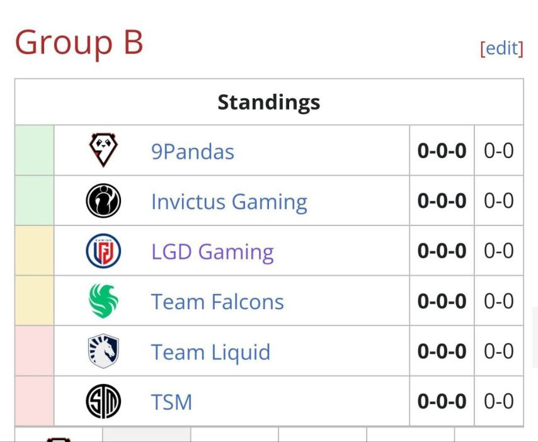Click the green cell beside 9Pandas
This screenshot has height=442, width=538.
pos(34,150)
